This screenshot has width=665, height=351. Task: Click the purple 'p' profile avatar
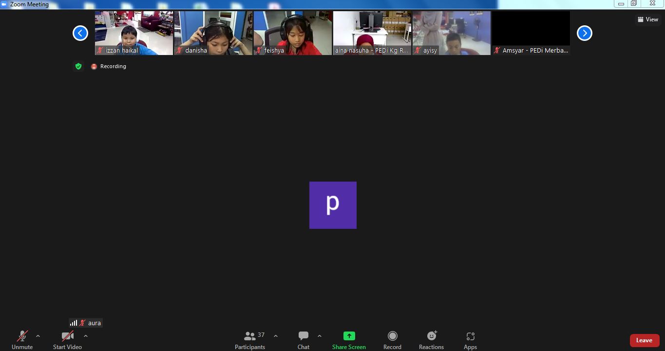(x=333, y=205)
